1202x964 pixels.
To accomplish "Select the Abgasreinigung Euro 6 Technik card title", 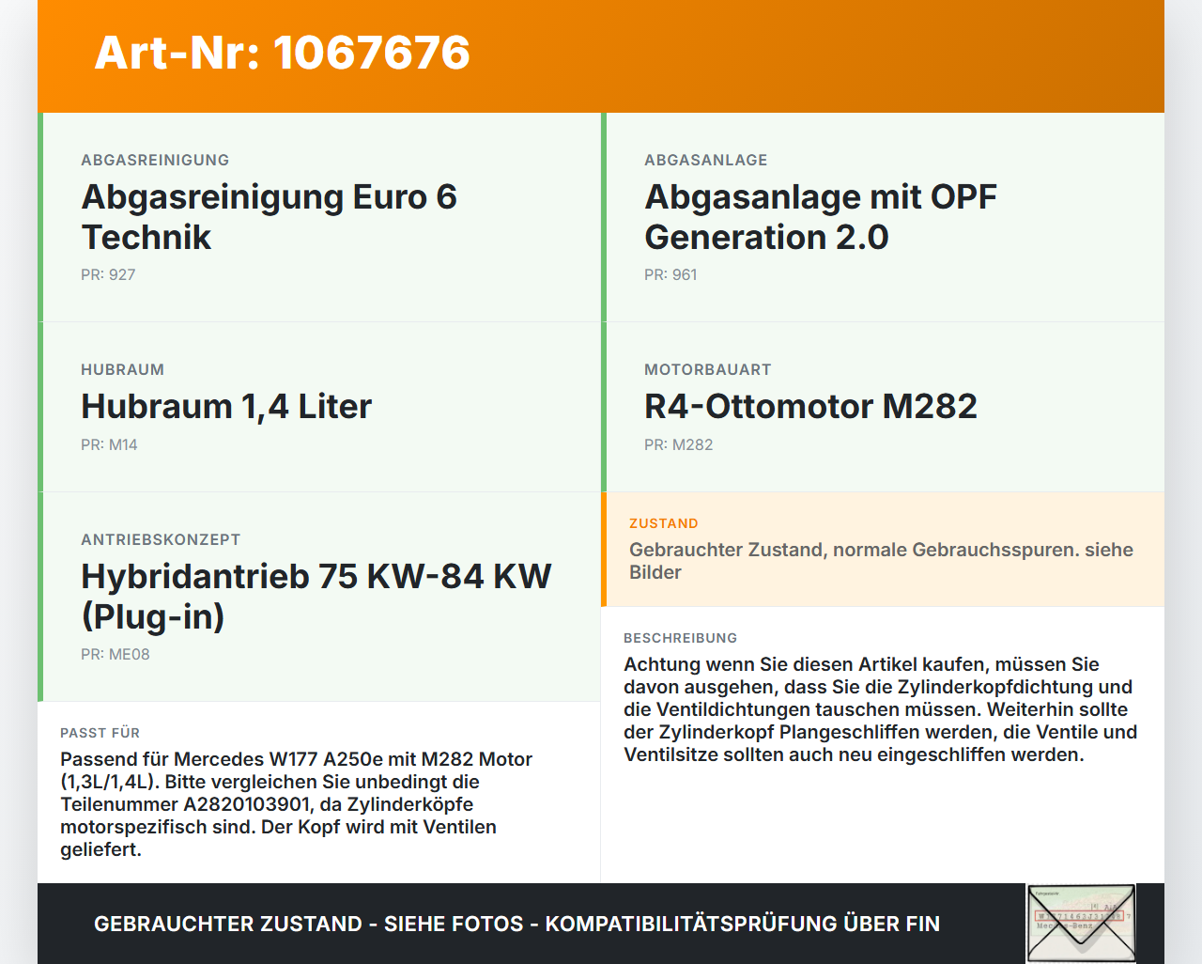I will tap(270, 217).
